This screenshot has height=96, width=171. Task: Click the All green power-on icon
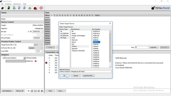pos(38,91)
